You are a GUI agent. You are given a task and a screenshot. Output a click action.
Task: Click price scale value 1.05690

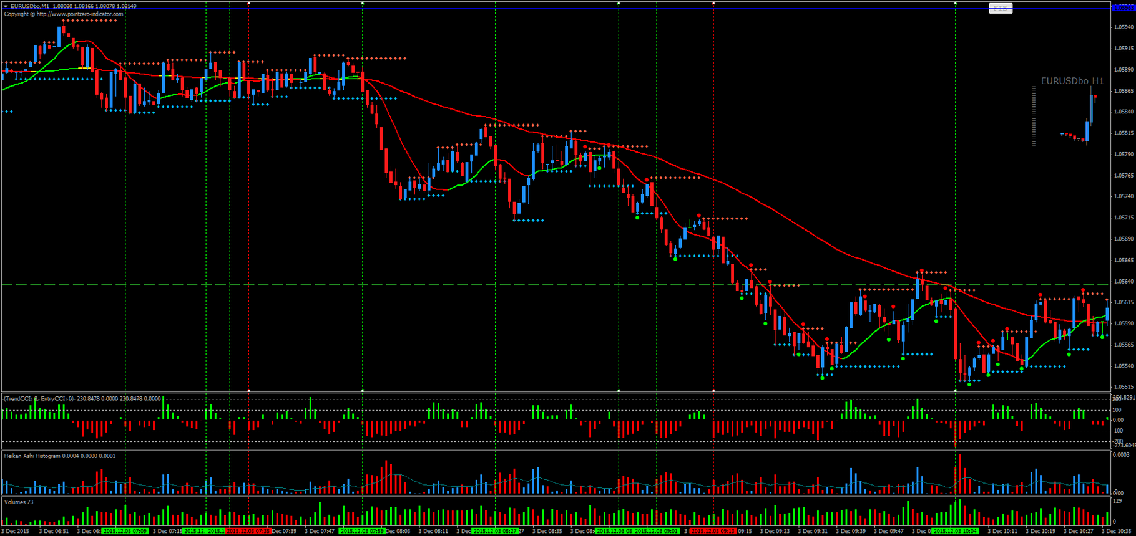1124,239
